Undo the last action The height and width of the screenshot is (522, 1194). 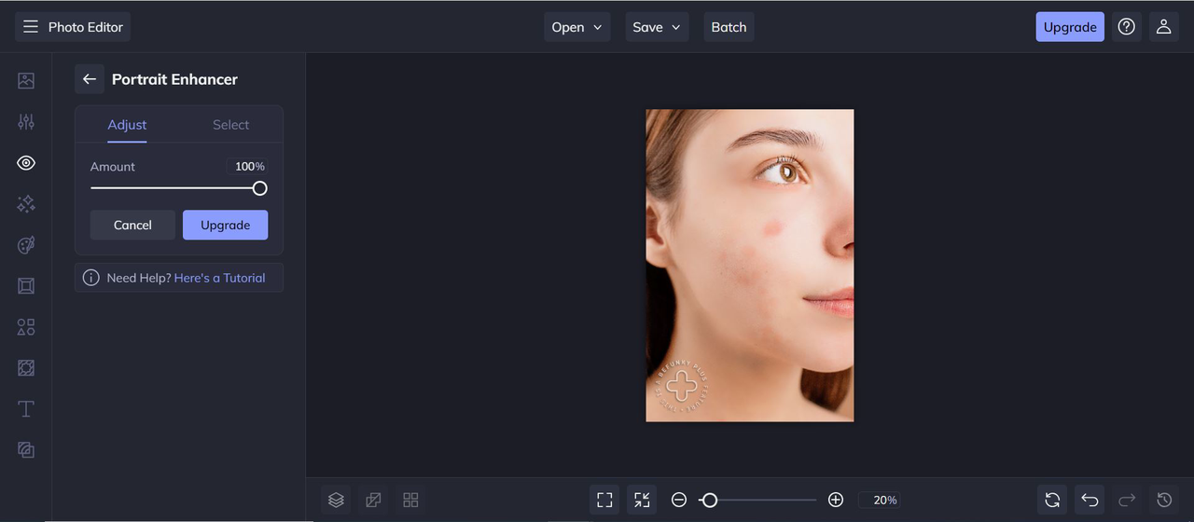1090,500
